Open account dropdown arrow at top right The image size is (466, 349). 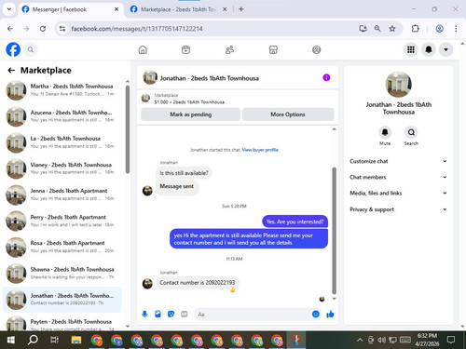click(445, 49)
